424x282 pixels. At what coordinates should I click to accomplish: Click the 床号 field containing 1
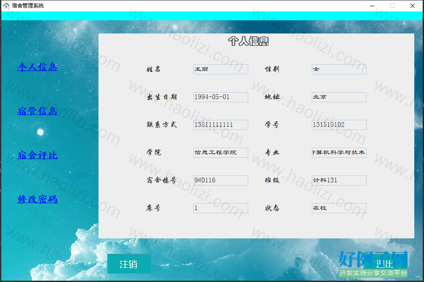click(x=221, y=208)
